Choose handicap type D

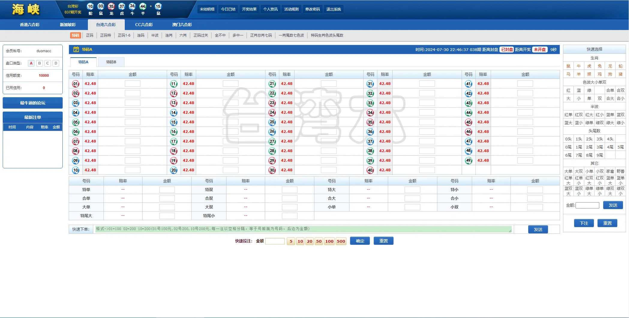pos(56,63)
